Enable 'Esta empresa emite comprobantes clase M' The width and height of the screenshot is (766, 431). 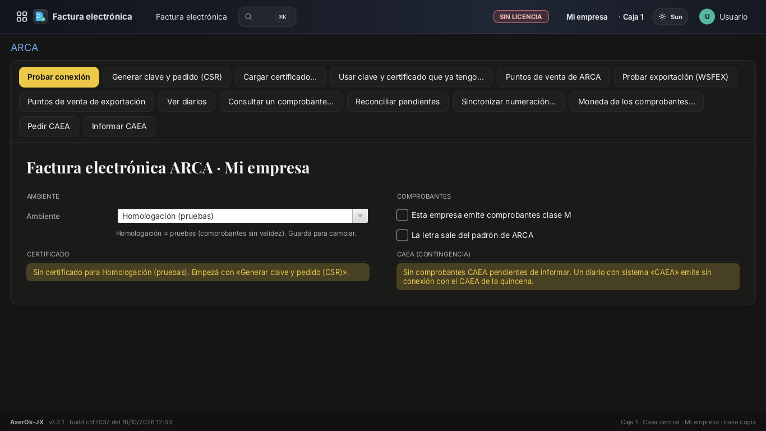pos(402,215)
